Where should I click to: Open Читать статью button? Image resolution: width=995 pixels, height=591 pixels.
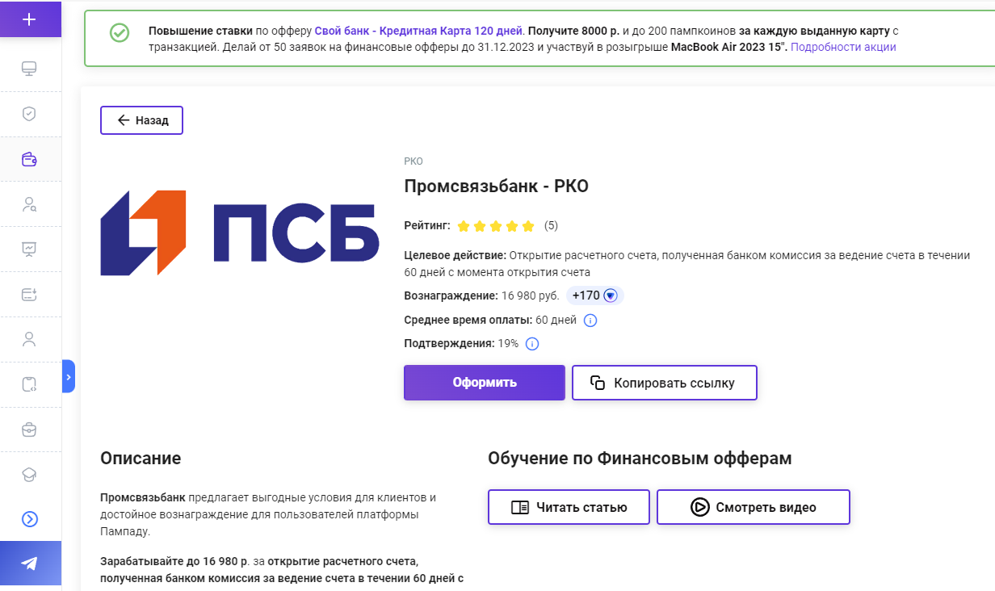click(x=569, y=507)
